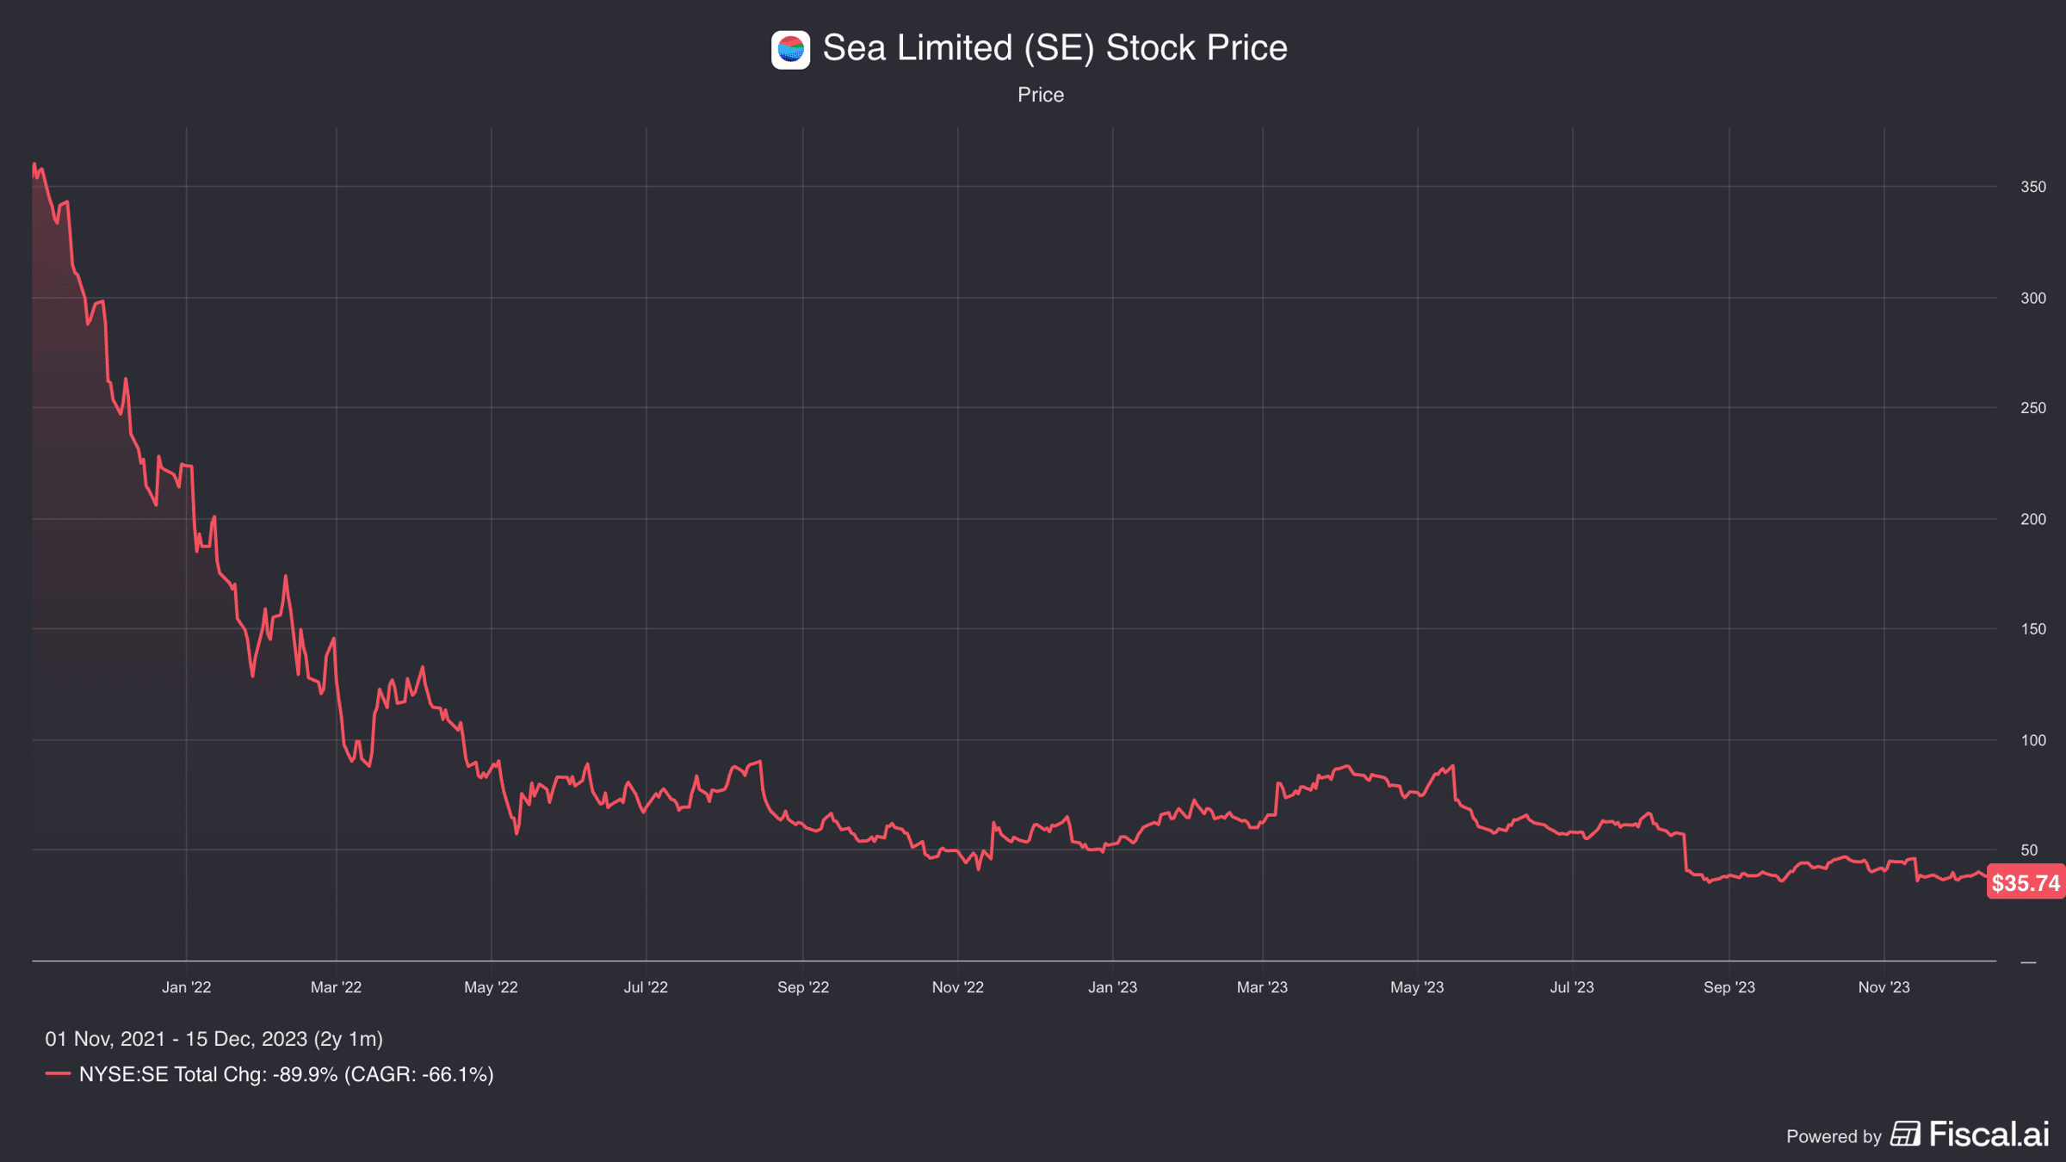Click the 50 price axis label
Screen dimensions: 2066x1162
[x=2029, y=850]
